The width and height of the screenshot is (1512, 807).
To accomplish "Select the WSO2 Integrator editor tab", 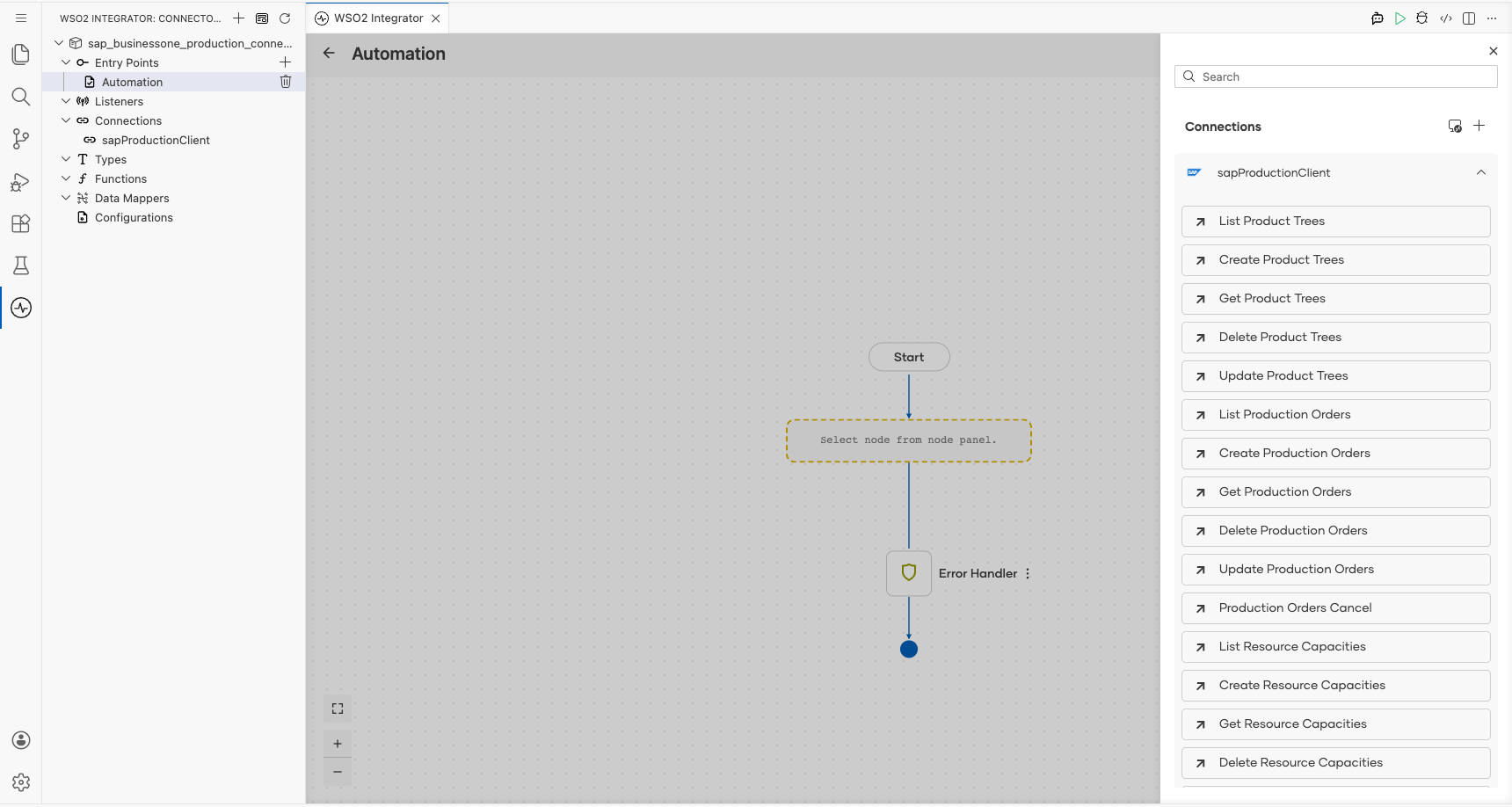I will point(379,18).
